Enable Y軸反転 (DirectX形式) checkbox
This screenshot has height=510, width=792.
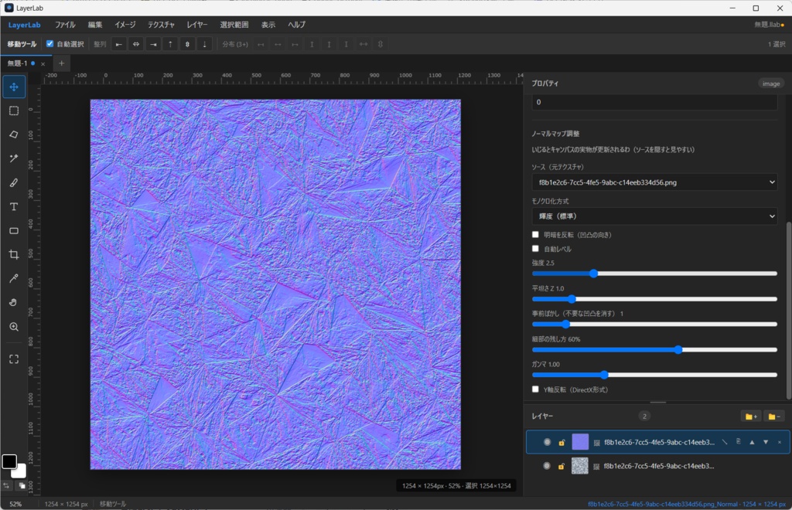pyautogui.click(x=535, y=389)
